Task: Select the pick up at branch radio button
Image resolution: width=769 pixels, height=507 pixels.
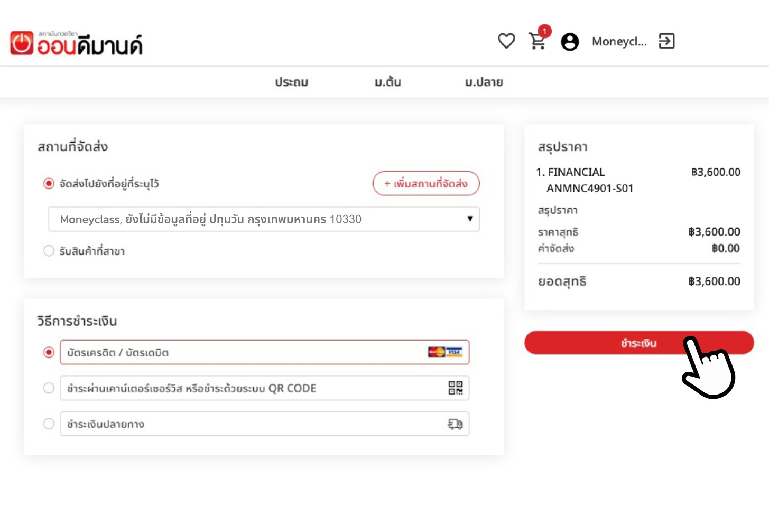Action: click(49, 251)
